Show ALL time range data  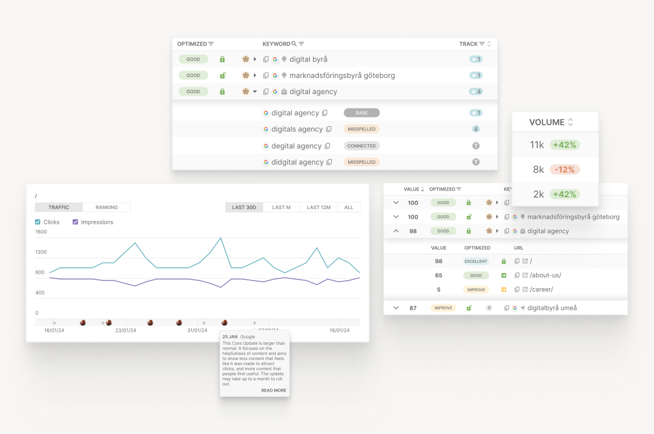pyautogui.click(x=349, y=207)
